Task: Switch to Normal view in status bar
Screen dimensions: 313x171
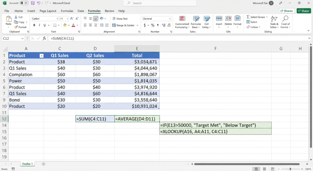Action: 256,169
